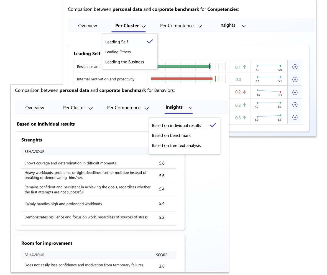
Task: Select Leading Self cluster option
Action: click(x=117, y=42)
